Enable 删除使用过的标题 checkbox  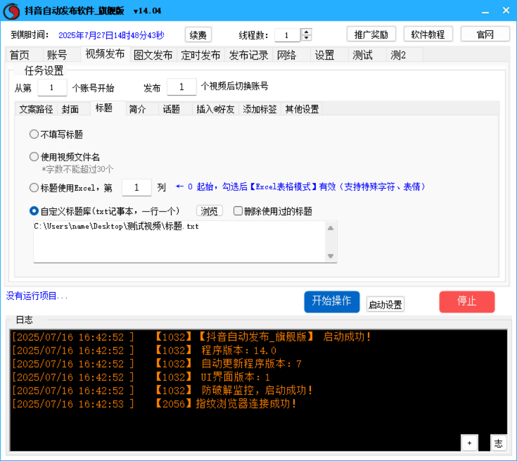click(273, 211)
